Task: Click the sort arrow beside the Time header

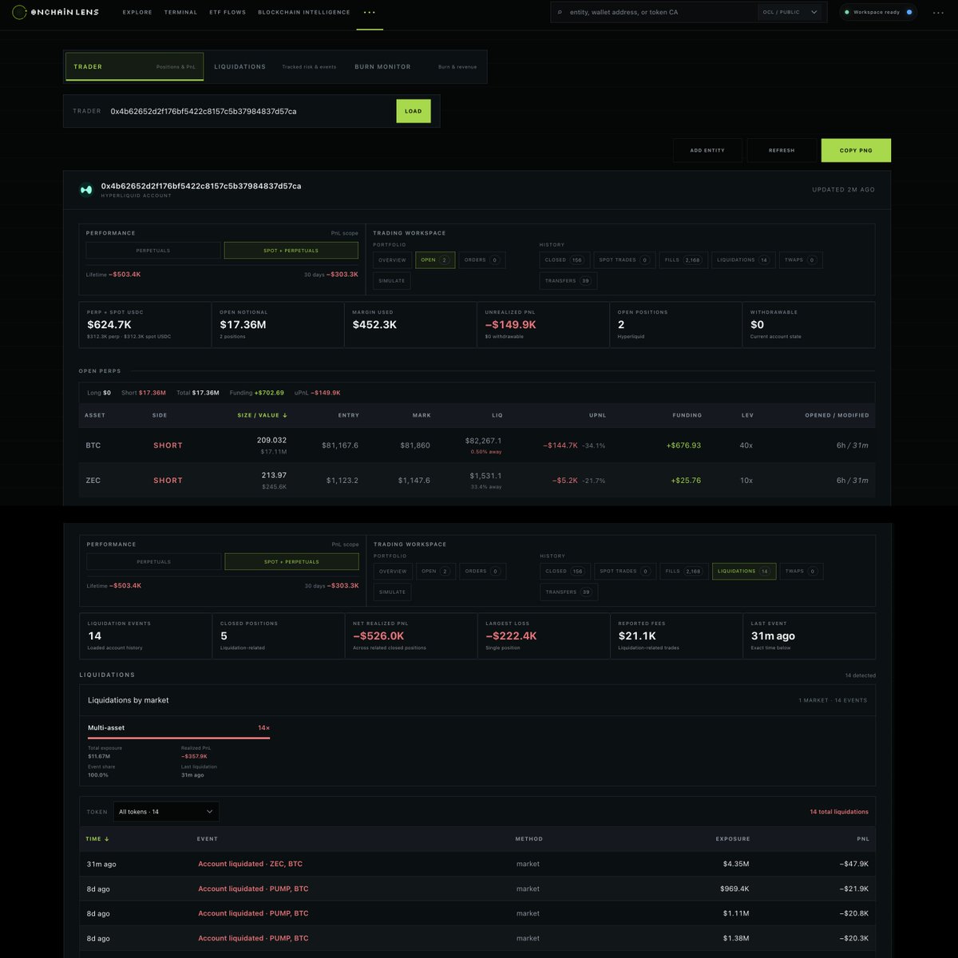Action: click(107, 839)
